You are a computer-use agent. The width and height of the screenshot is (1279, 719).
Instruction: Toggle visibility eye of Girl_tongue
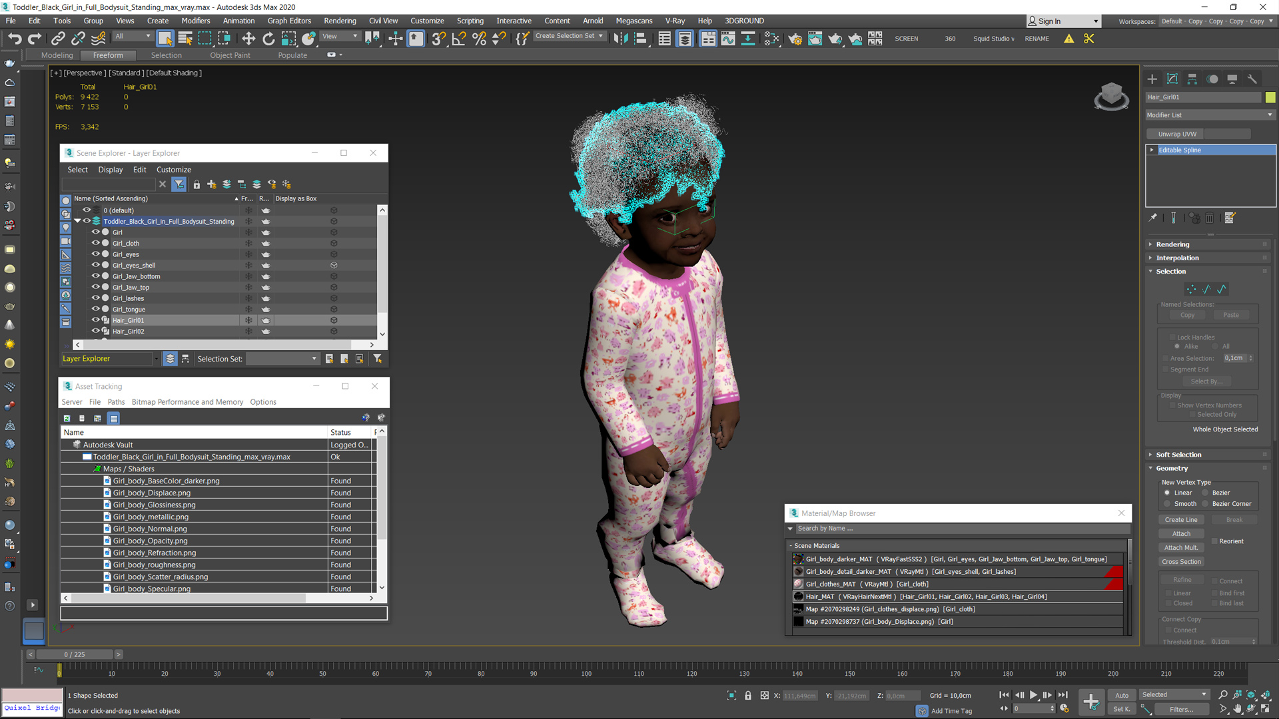[x=95, y=309]
